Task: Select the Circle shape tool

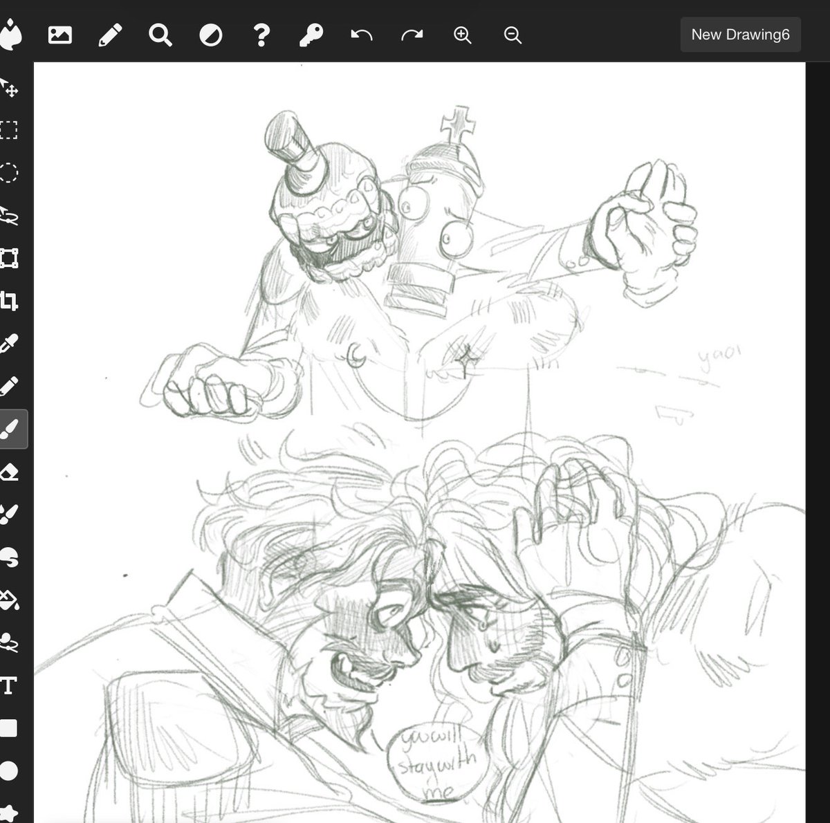Action: (x=8, y=771)
